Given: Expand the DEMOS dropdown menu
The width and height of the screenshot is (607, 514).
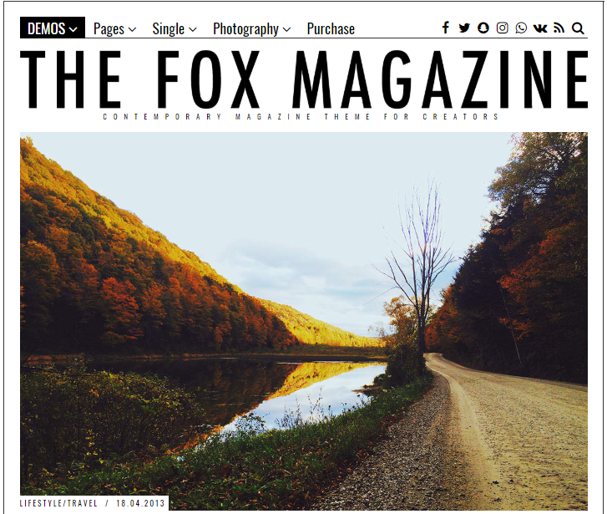Looking at the screenshot, I should tap(53, 28).
